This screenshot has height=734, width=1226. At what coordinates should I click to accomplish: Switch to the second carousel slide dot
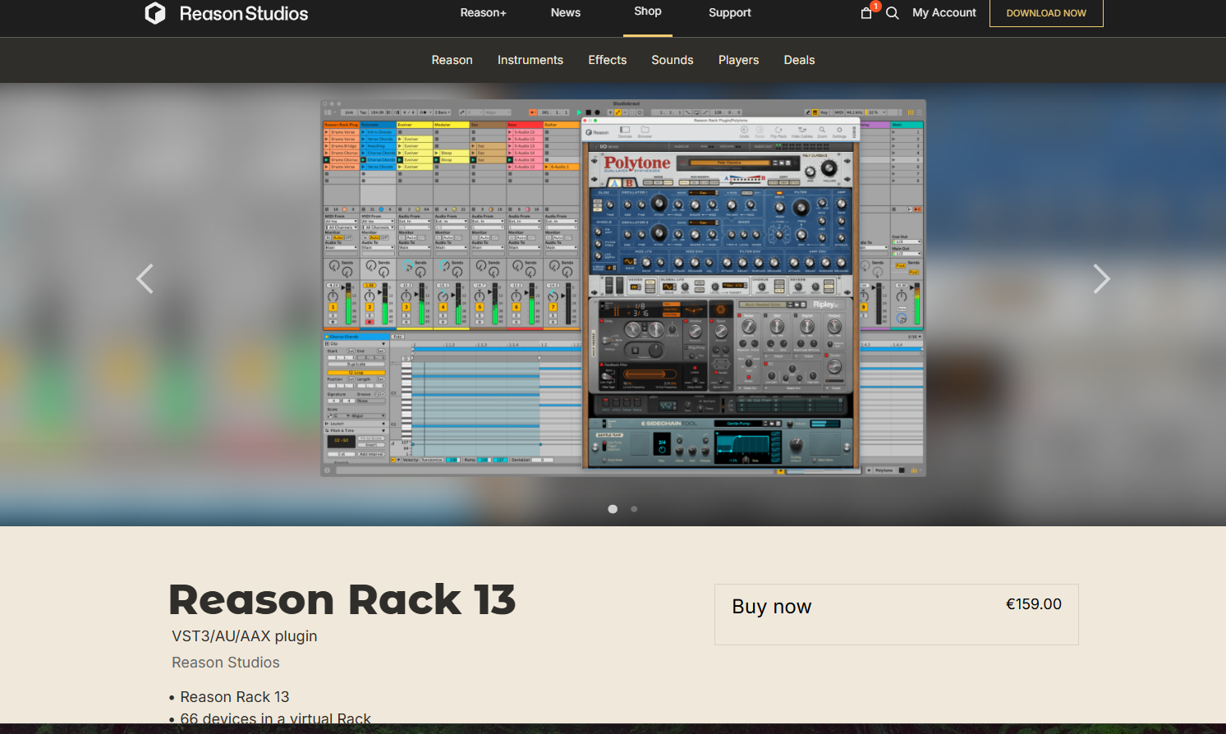634,509
